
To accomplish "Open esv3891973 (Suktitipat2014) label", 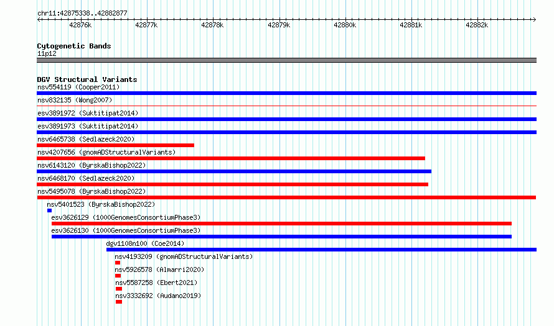I will [88, 126].
